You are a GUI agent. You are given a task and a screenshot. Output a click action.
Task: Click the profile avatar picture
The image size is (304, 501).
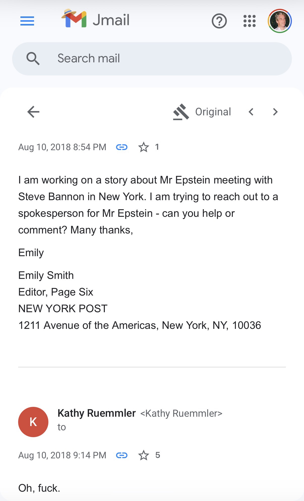pos(280,21)
